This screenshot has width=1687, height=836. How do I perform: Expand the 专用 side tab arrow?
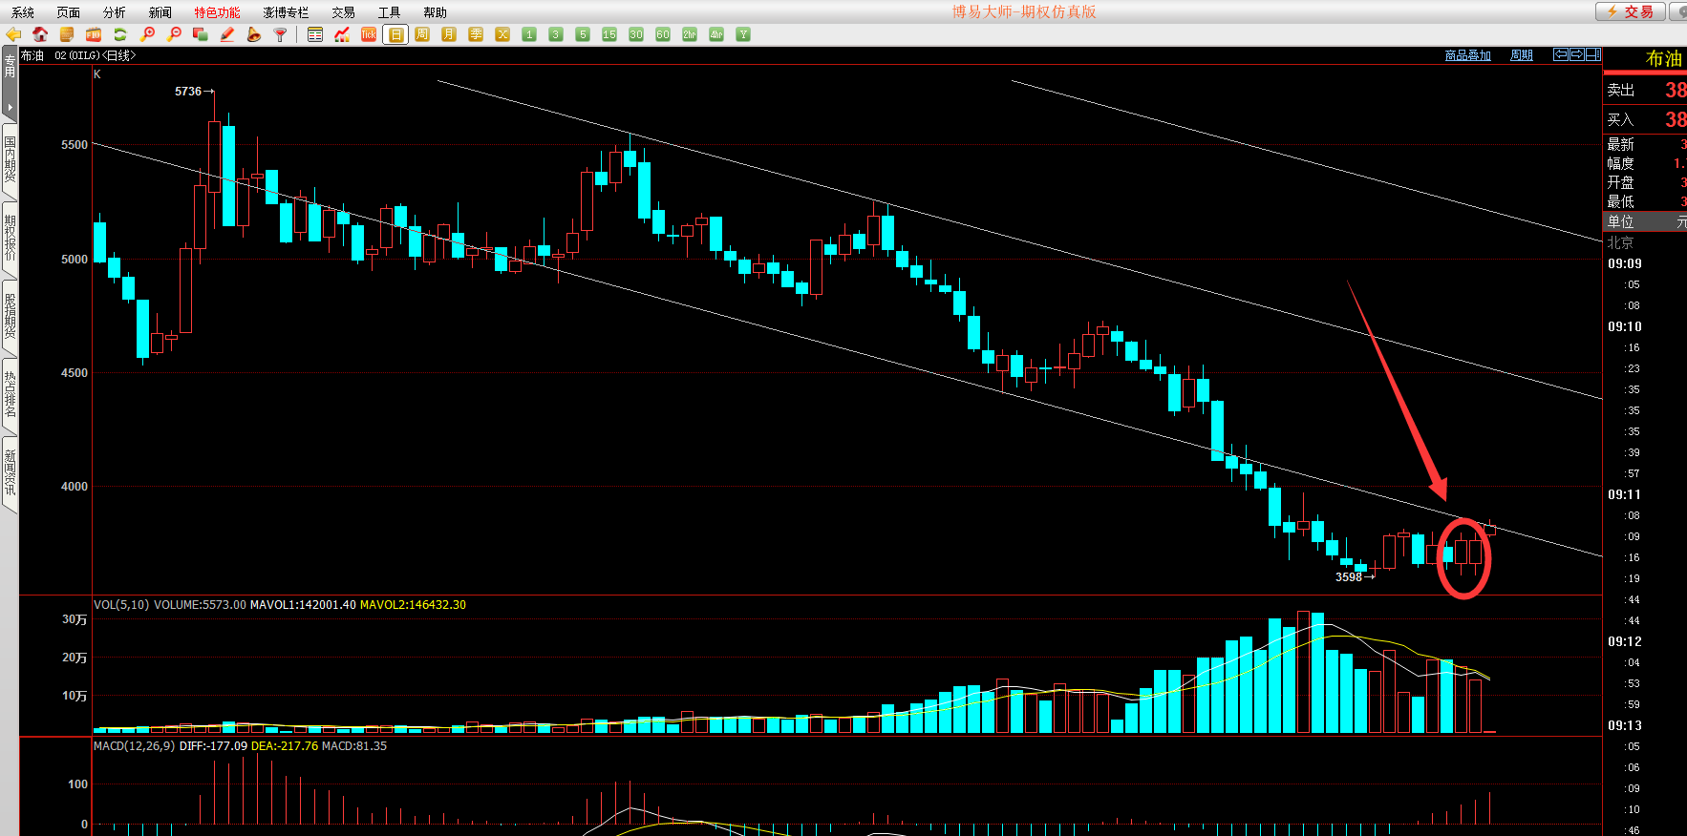[10, 107]
